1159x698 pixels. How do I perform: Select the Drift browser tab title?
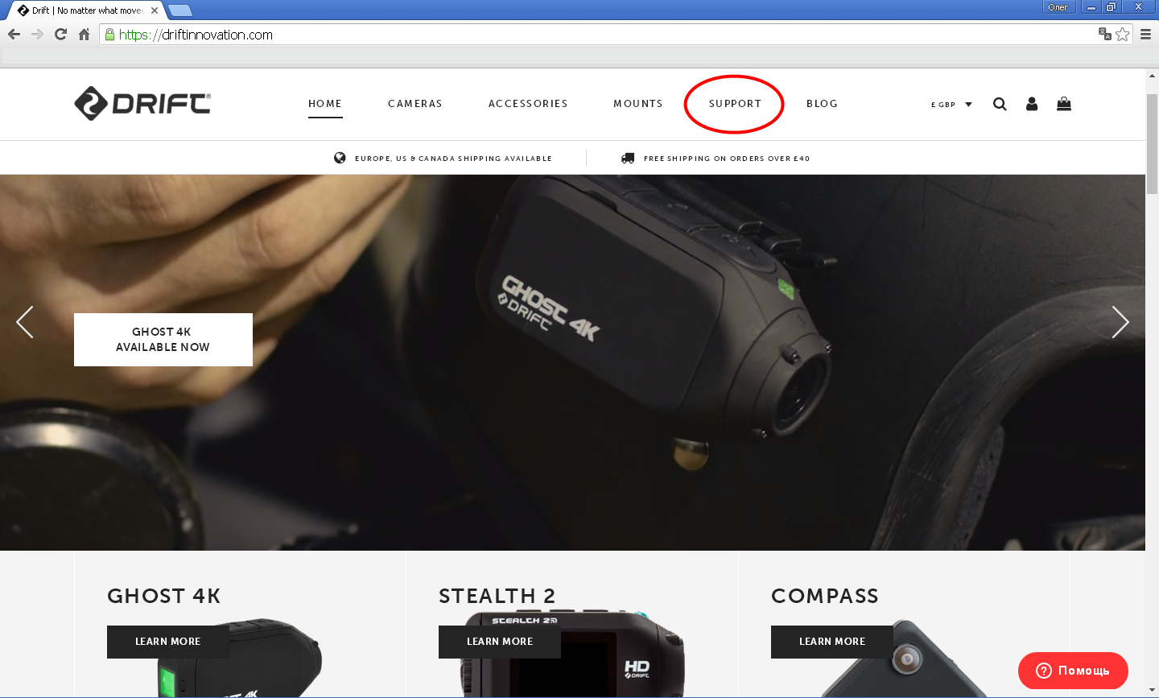click(x=88, y=10)
